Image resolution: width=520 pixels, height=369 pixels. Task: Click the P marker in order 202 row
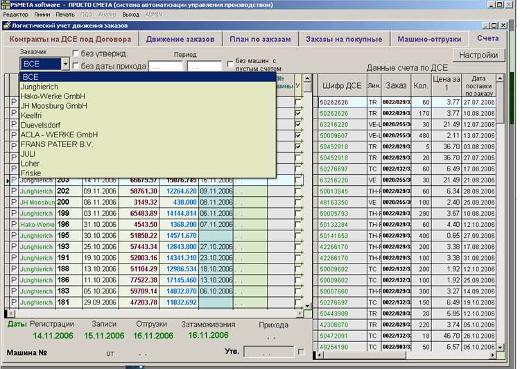(13, 191)
